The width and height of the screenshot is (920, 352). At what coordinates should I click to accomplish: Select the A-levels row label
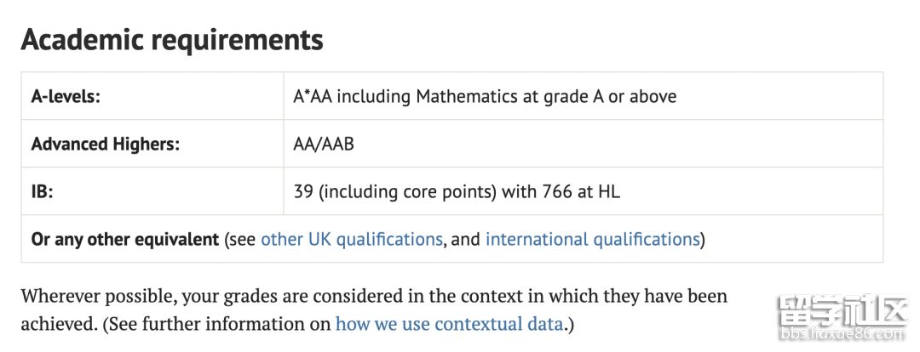click(x=66, y=96)
